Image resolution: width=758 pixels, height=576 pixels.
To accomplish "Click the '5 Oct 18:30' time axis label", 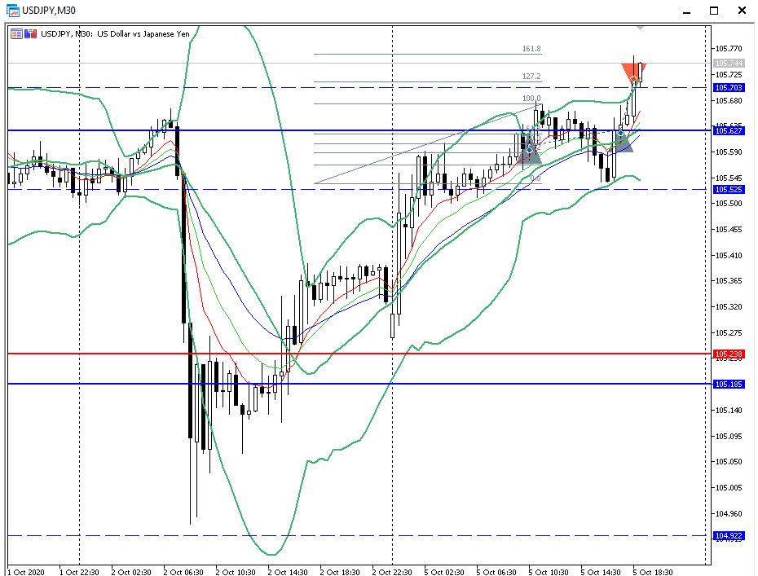I will coord(653,572).
